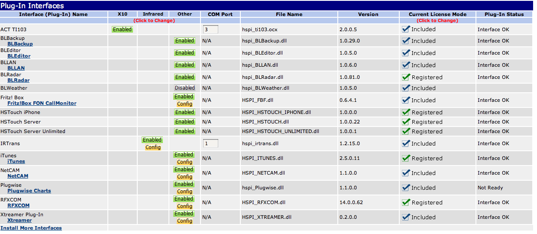This screenshot has width=537, height=234.
Task: Click the green checkmark for HSTouch iPhone license
Action: coord(406,112)
